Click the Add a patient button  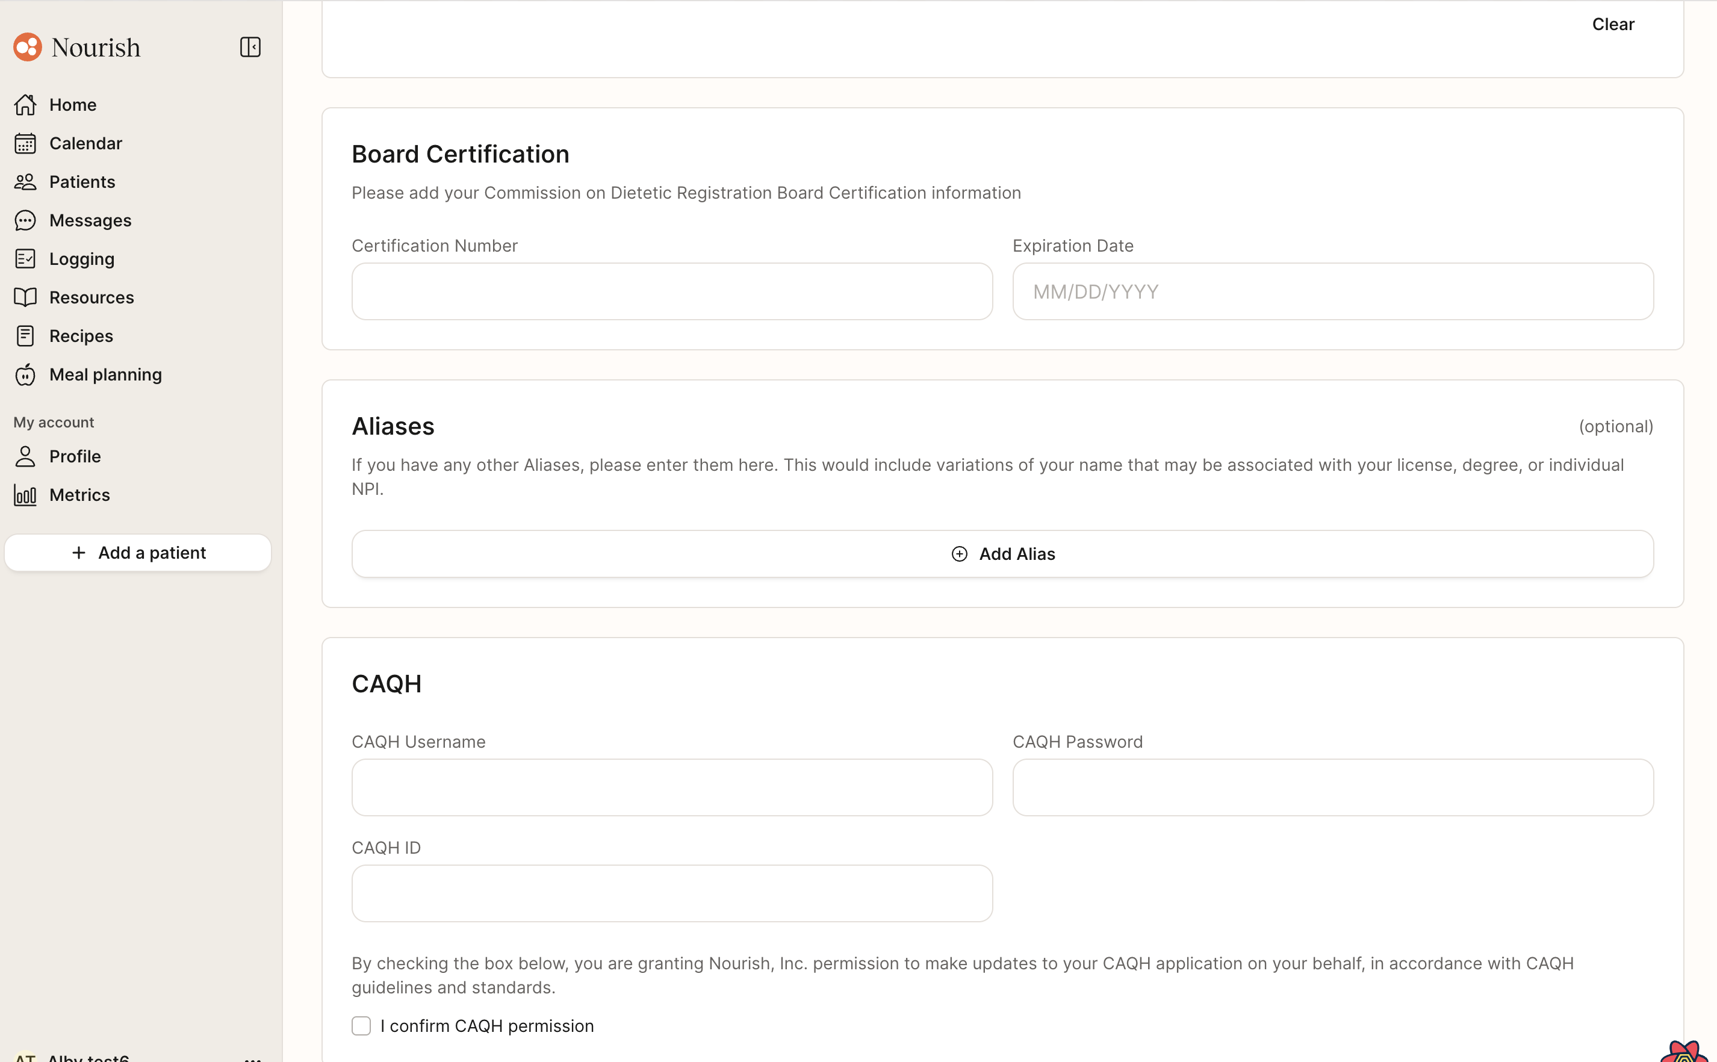138,553
